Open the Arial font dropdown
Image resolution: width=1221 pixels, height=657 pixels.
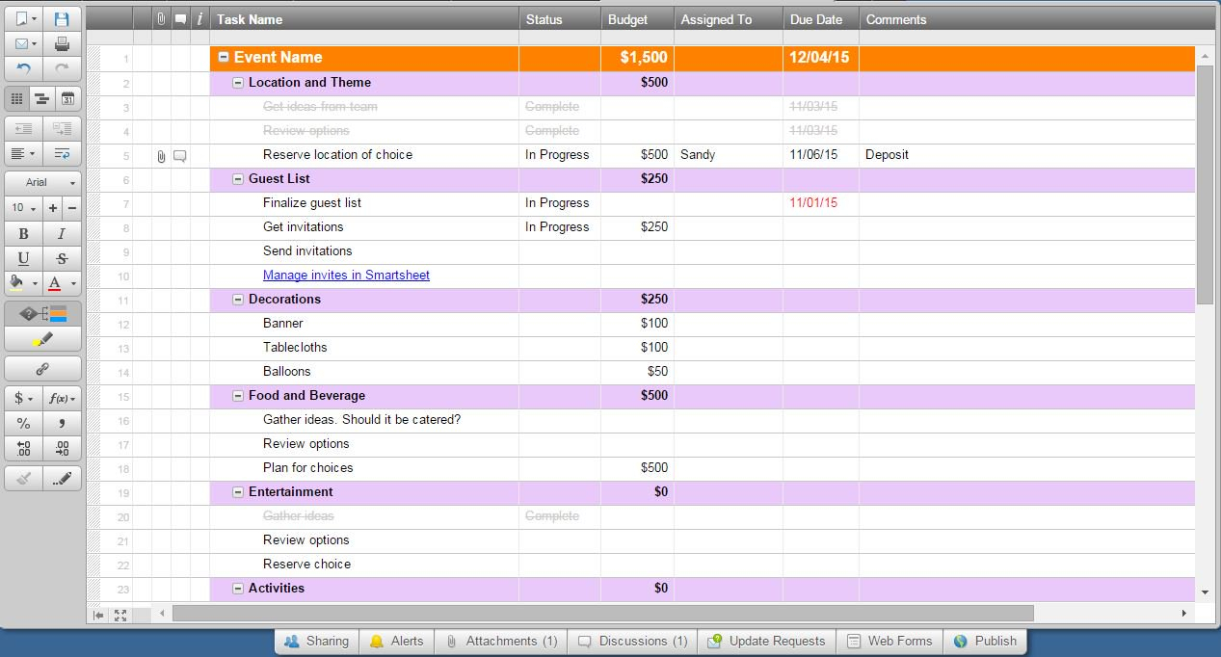click(x=42, y=182)
